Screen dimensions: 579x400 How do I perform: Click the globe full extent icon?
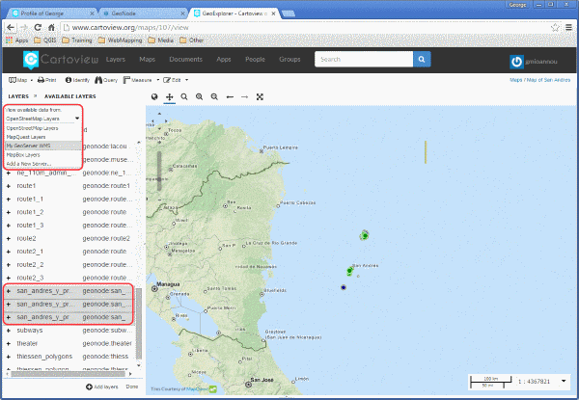tap(154, 97)
